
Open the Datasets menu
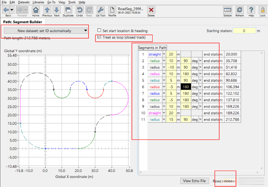click(24, 2)
